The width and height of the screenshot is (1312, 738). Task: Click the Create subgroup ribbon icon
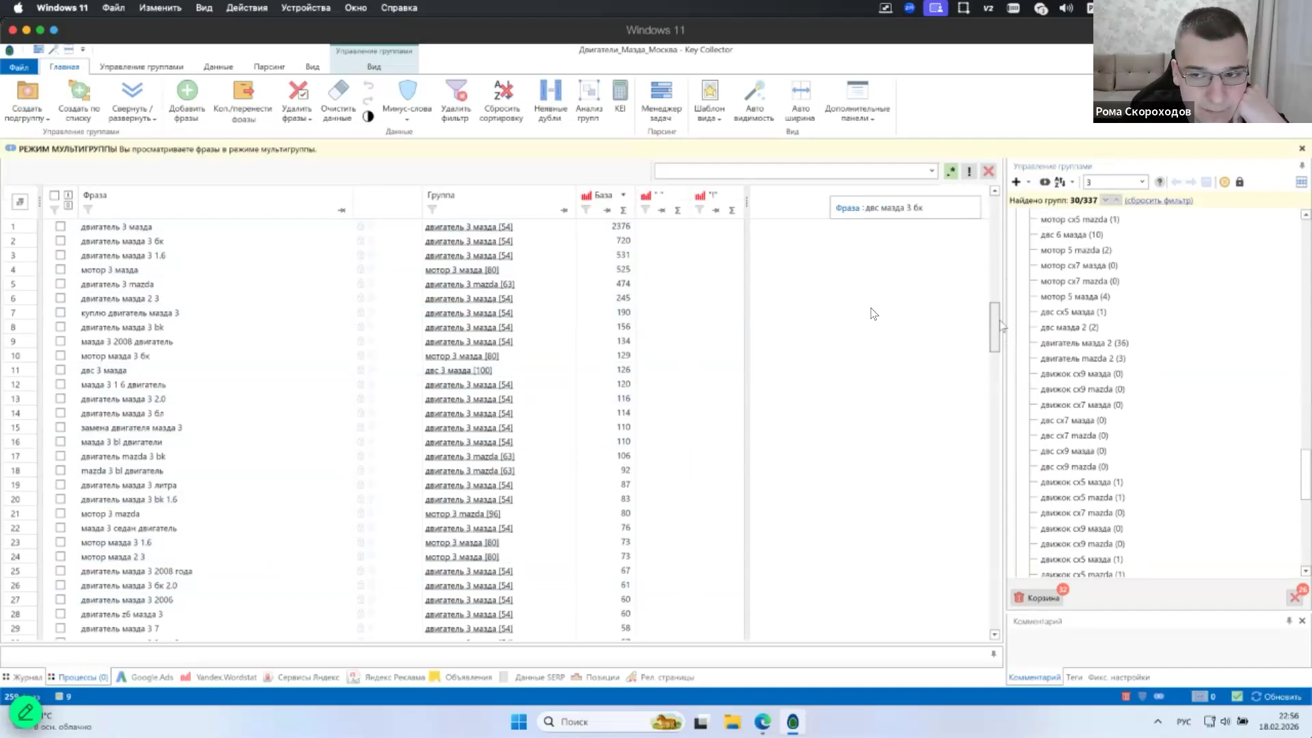(27, 90)
